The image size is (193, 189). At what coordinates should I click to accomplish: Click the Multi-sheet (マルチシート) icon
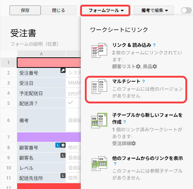click(99, 87)
